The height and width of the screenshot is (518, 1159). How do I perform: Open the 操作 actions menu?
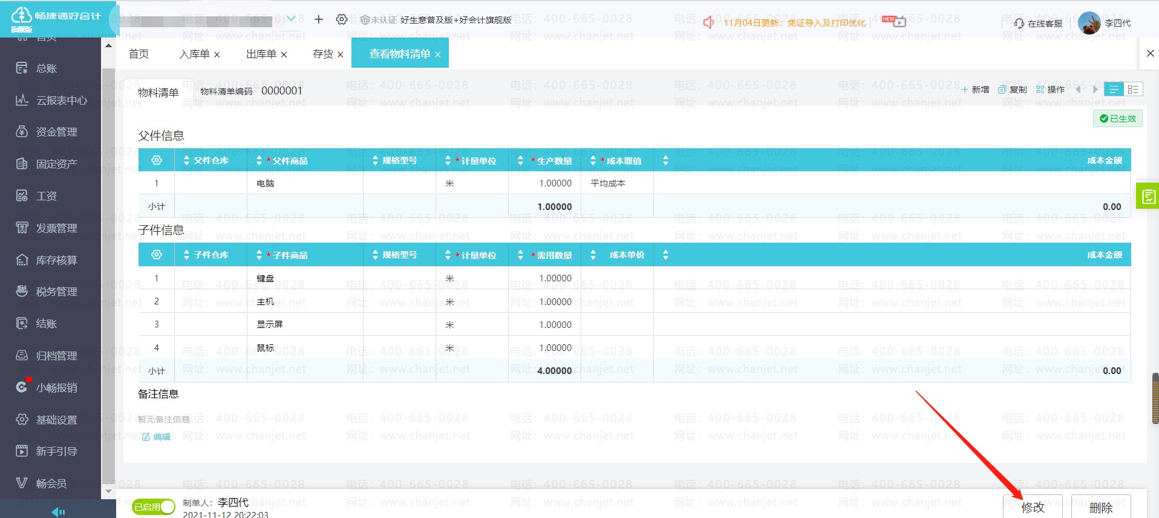[x=1051, y=90]
